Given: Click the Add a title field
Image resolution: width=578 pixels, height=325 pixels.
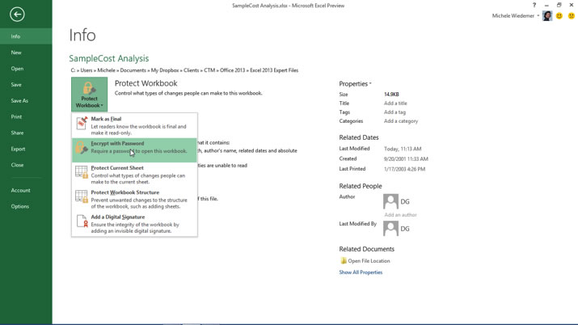Looking at the screenshot, I should tap(395, 103).
